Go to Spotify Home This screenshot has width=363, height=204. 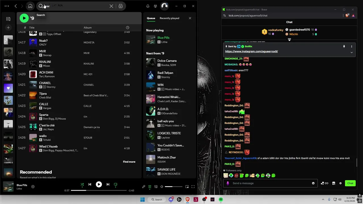[30, 6]
